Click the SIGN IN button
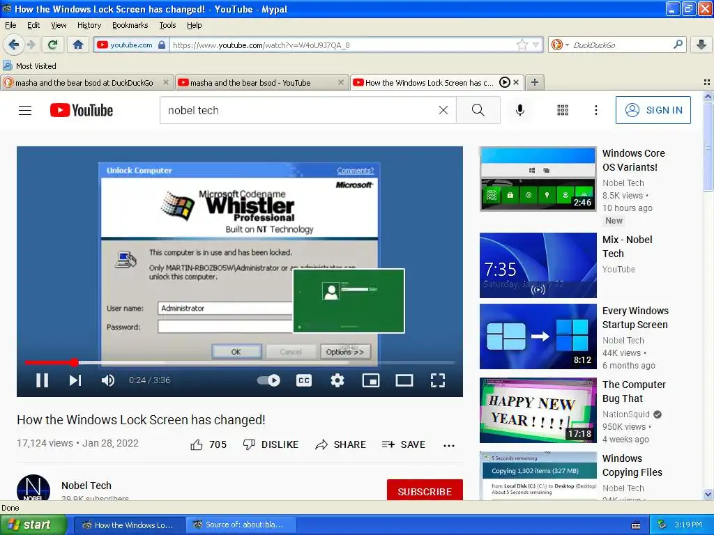 (653, 110)
